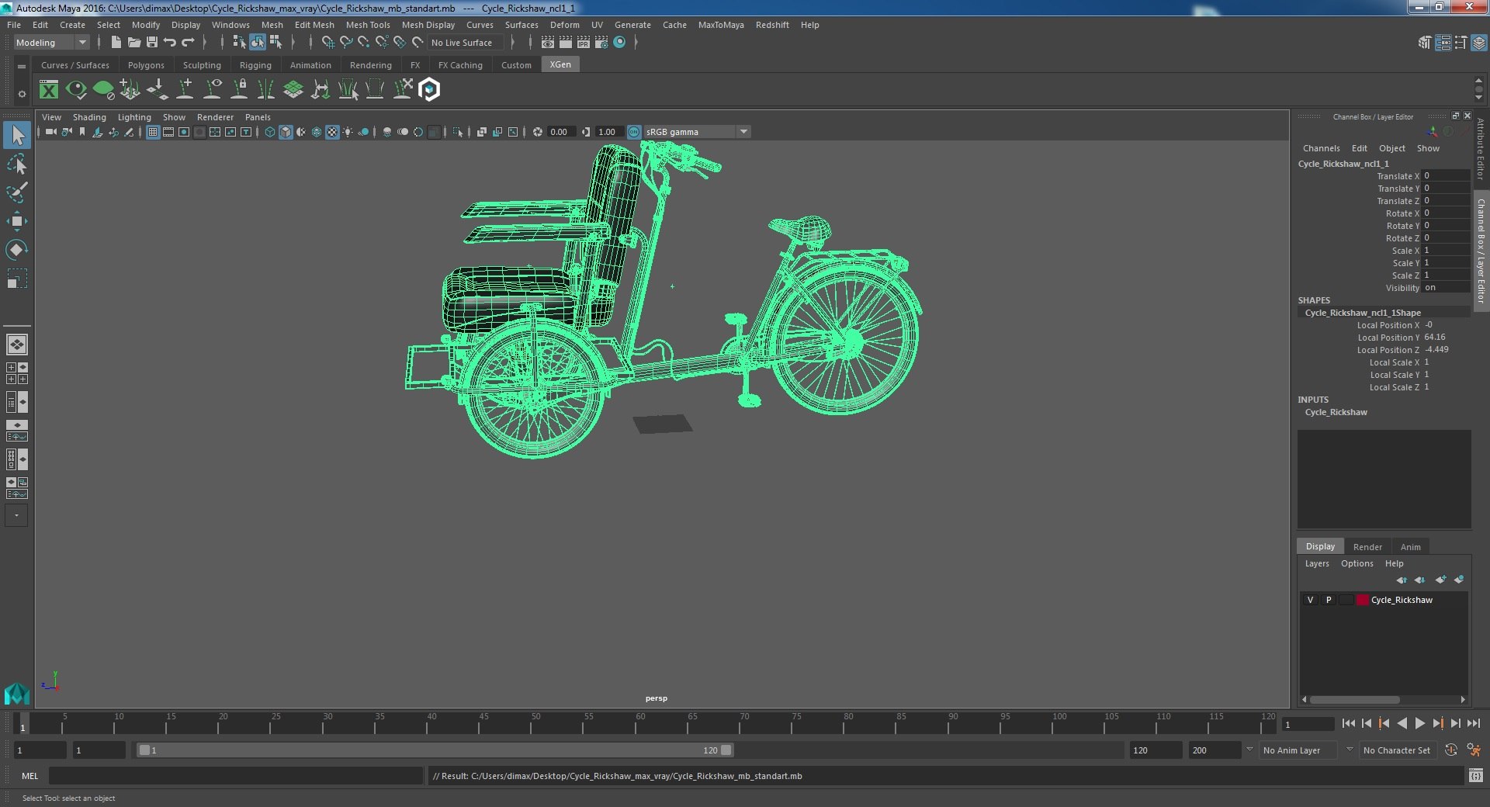
Task: Click the New Scene icon
Action: tap(116, 43)
